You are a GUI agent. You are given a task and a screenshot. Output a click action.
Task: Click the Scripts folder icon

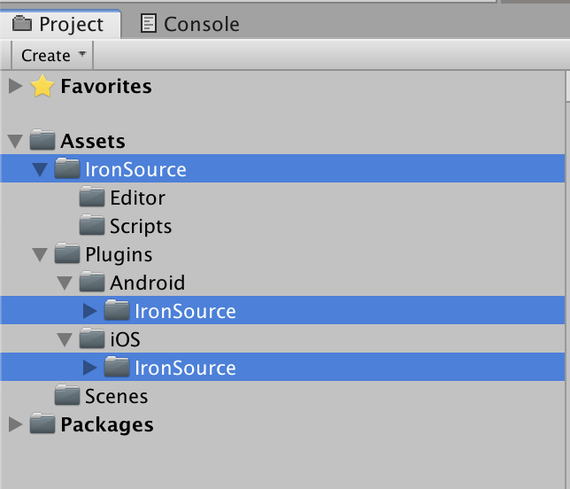point(92,225)
